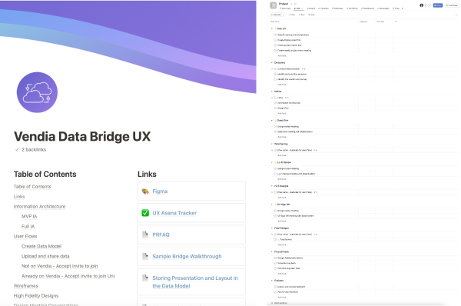This screenshot has width=461, height=306.
Task: Click the document icon next to PRFAQ
Action: pos(145,234)
